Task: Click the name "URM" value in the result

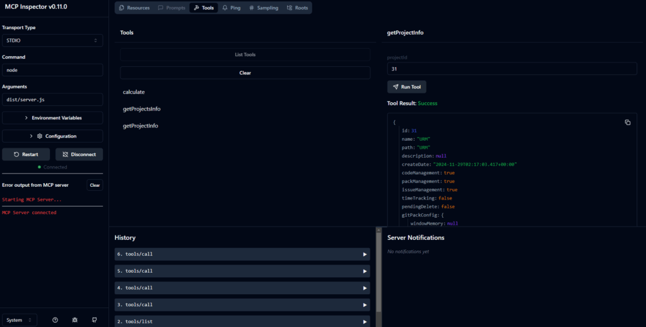Action: (423, 140)
